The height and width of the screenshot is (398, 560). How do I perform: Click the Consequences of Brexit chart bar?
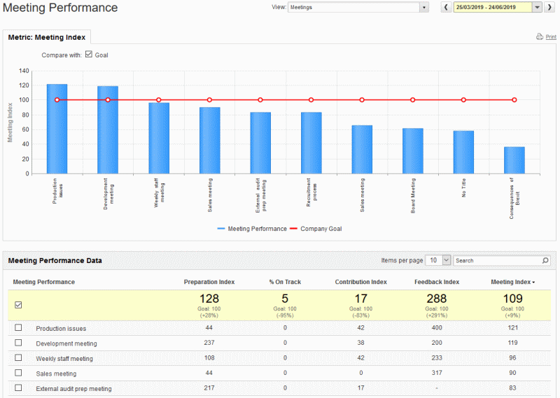coord(514,160)
